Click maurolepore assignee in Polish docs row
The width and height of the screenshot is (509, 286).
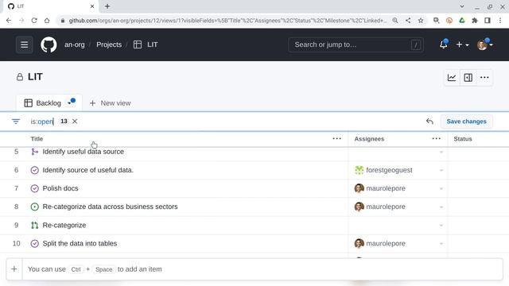[x=380, y=188]
